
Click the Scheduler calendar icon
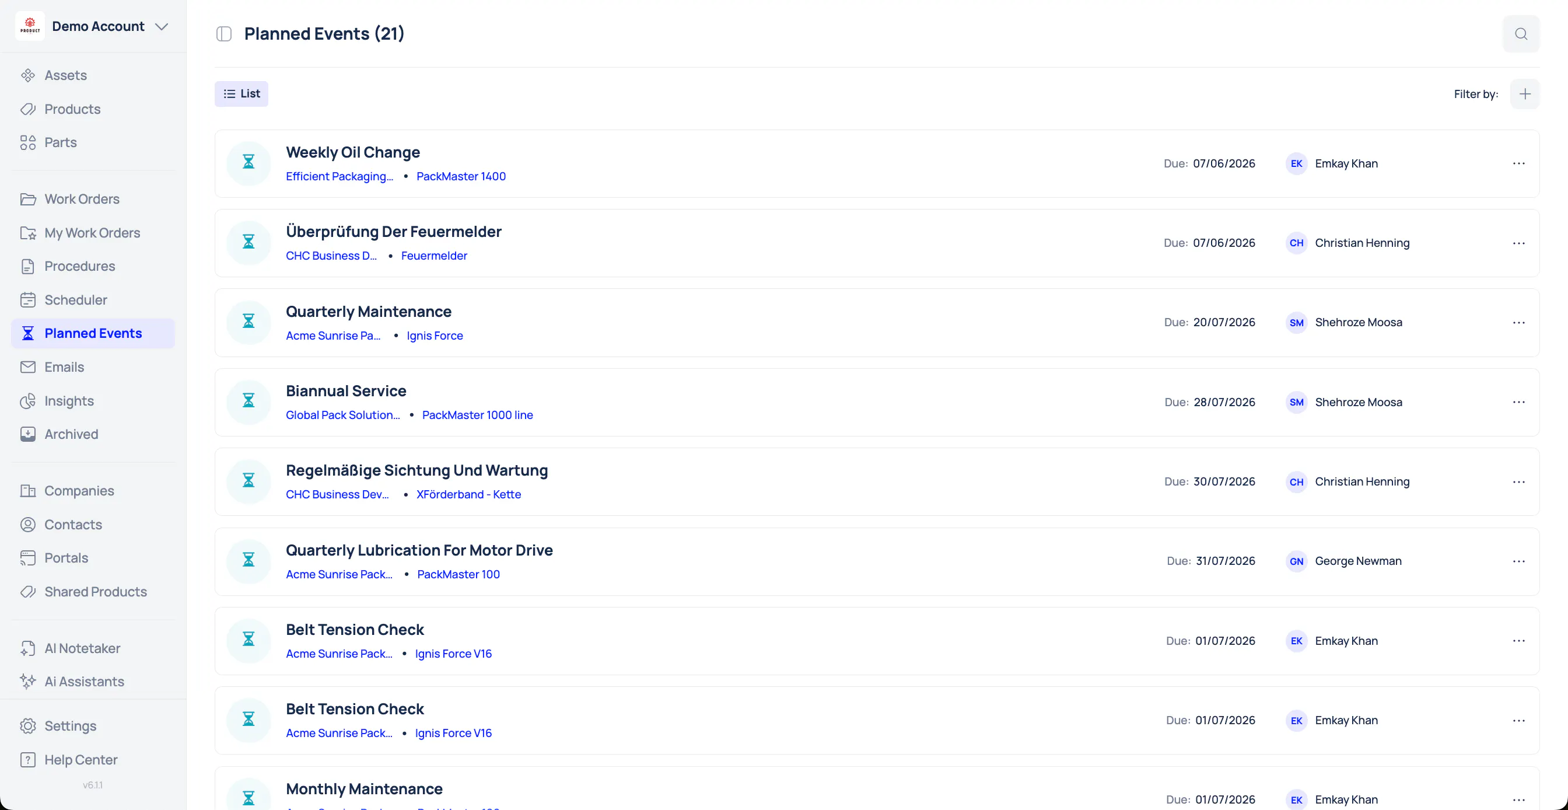[x=28, y=299]
